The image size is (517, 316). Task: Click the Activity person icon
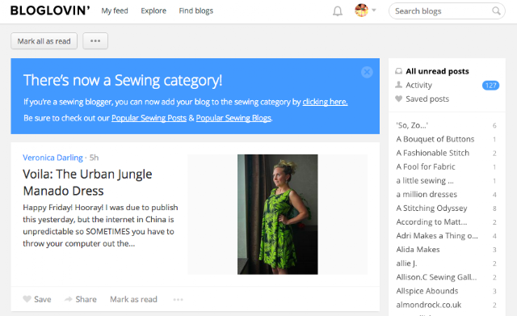click(x=398, y=85)
